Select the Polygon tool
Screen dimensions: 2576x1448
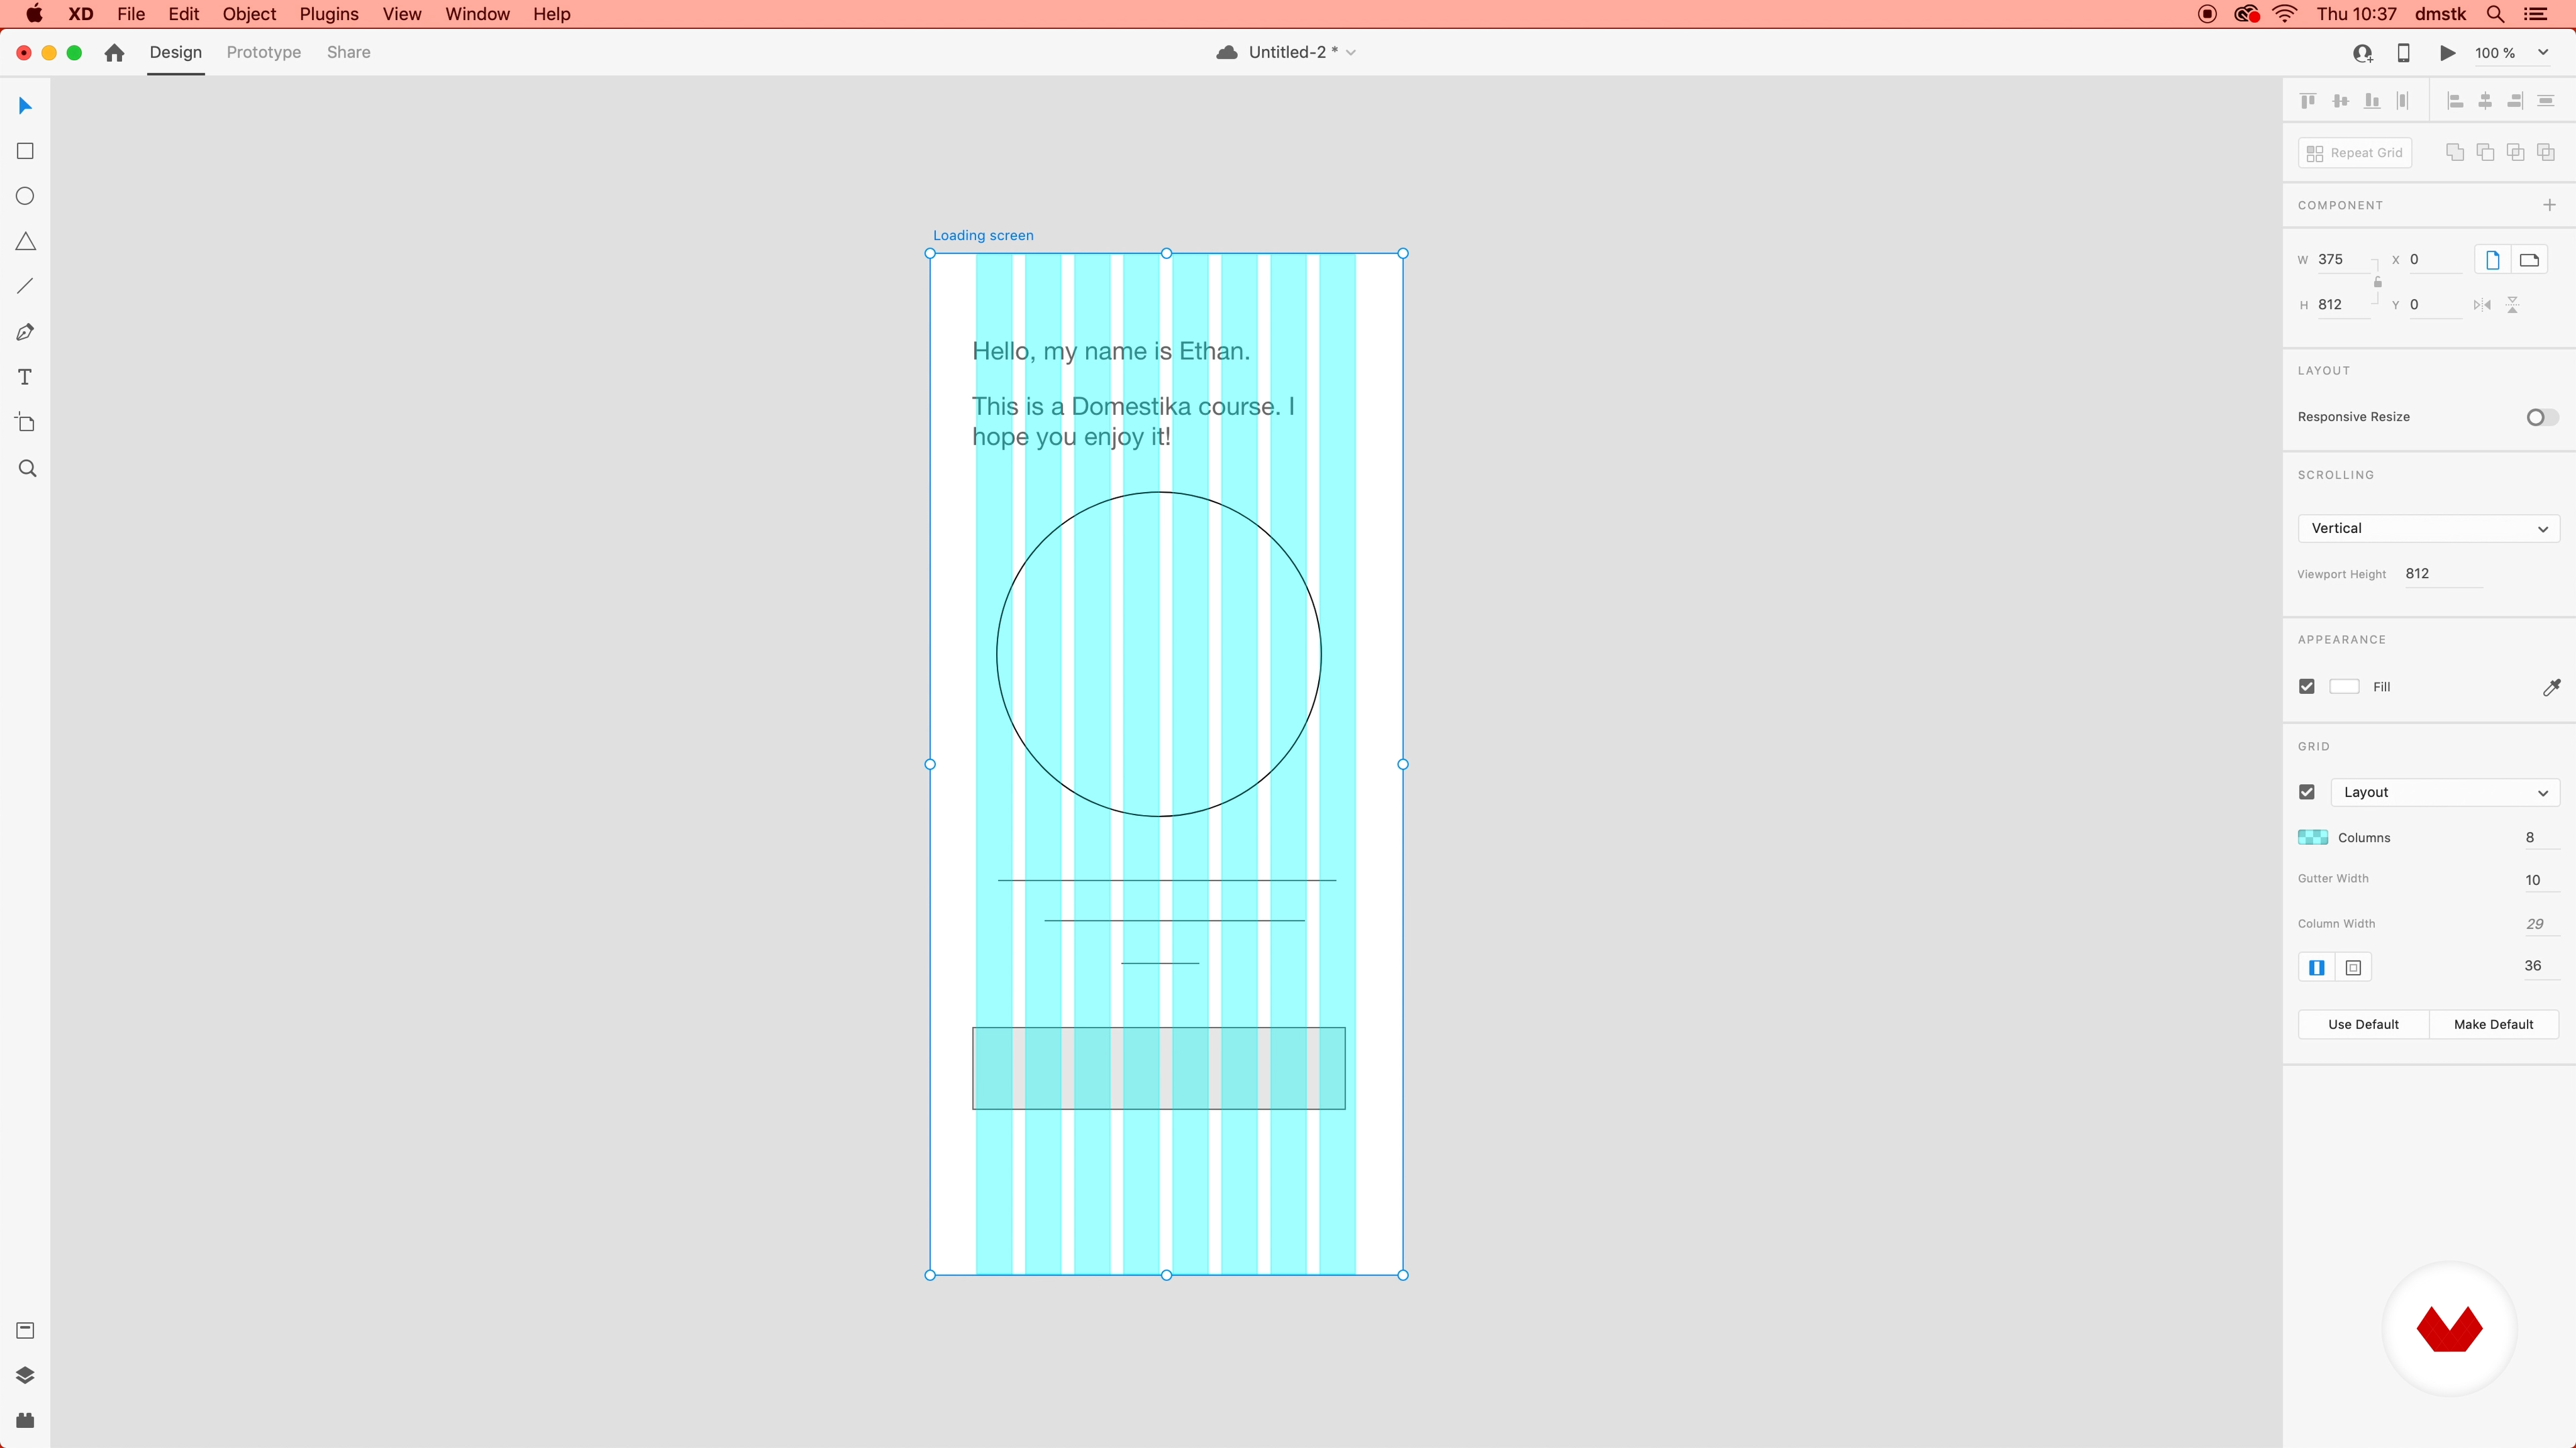(x=25, y=242)
